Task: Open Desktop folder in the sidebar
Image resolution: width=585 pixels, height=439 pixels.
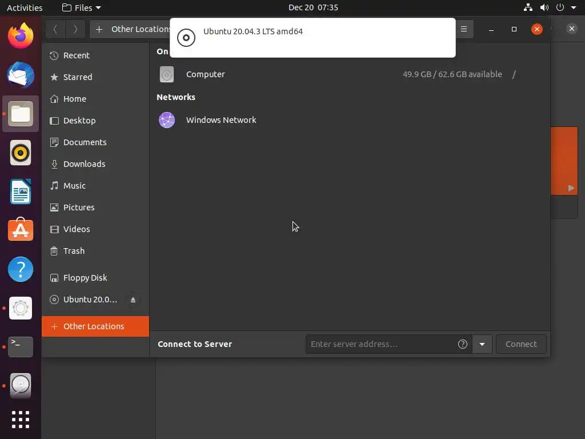Action: click(x=95, y=121)
